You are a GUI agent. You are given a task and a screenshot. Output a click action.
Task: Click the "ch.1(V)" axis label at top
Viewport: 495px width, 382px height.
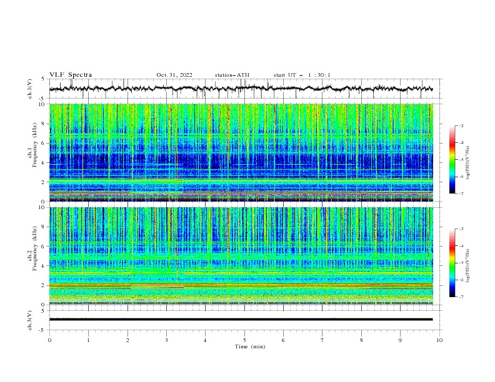coord(30,89)
